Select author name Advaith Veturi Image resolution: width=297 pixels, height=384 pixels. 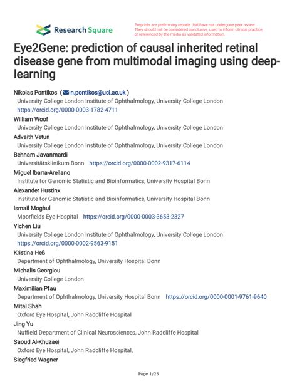pos(31,137)
